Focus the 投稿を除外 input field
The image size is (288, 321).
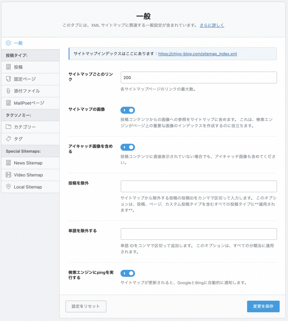pos(199,186)
